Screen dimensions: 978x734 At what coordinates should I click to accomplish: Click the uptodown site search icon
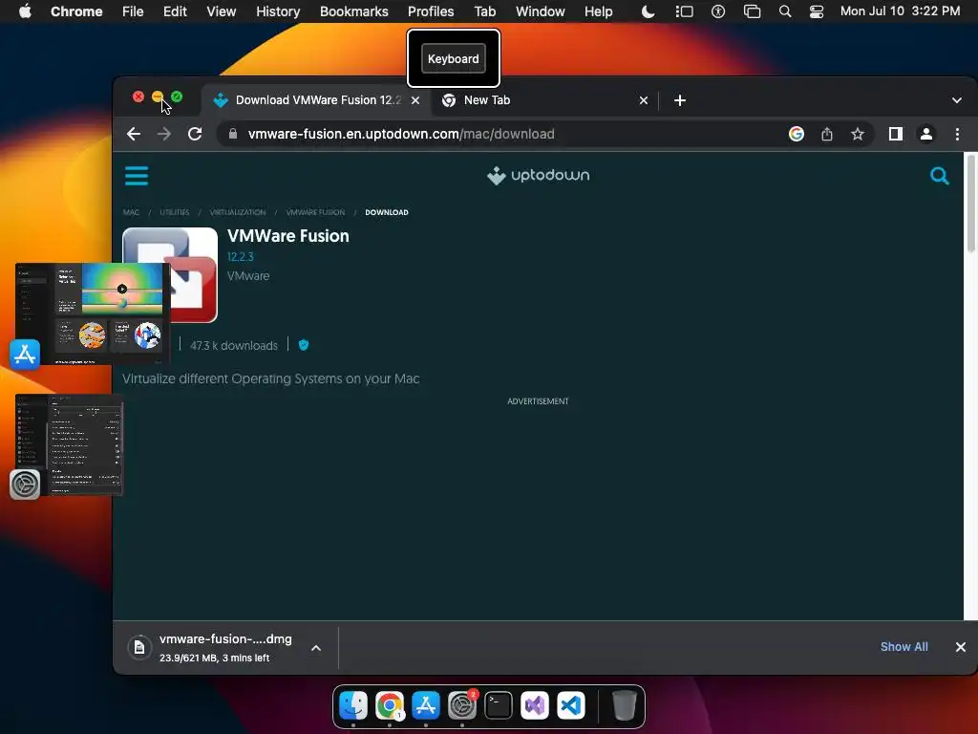point(940,176)
